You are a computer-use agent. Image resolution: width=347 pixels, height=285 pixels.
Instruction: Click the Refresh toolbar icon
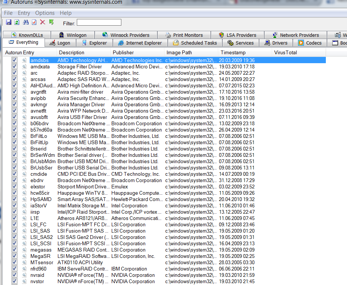17,22
